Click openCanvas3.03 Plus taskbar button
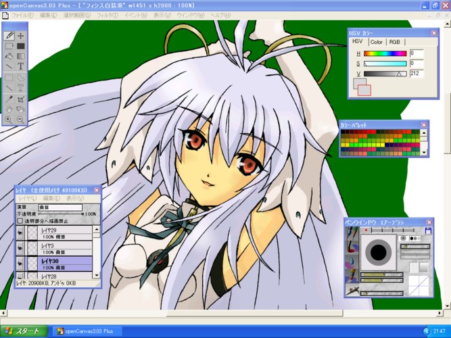 click(87, 331)
